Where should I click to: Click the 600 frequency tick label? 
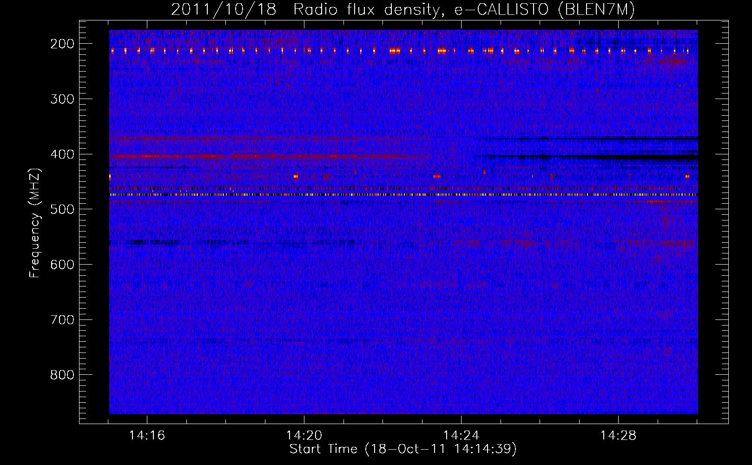[x=62, y=265]
